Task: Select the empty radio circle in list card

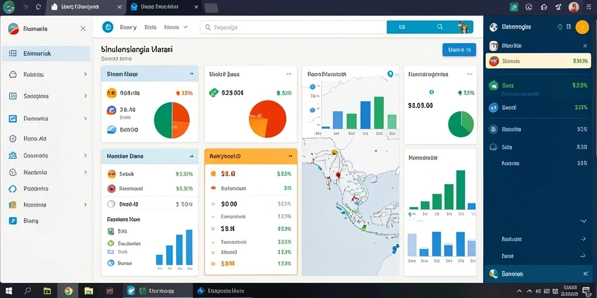Action: (x=111, y=204)
